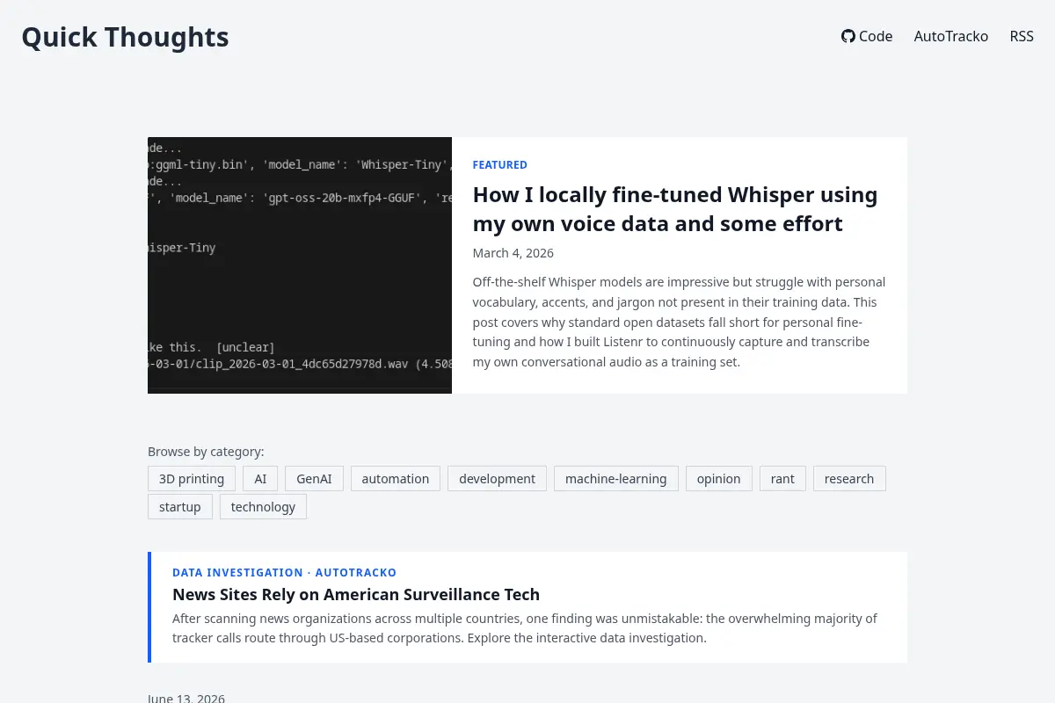Filter by GenAI category
The width and height of the screenshot is (1055, 703).
[314, 479]
